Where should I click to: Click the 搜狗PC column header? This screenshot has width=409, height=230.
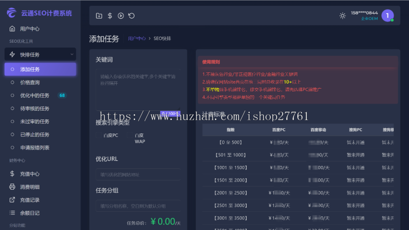pyautogui.click(x=355, y=130)
